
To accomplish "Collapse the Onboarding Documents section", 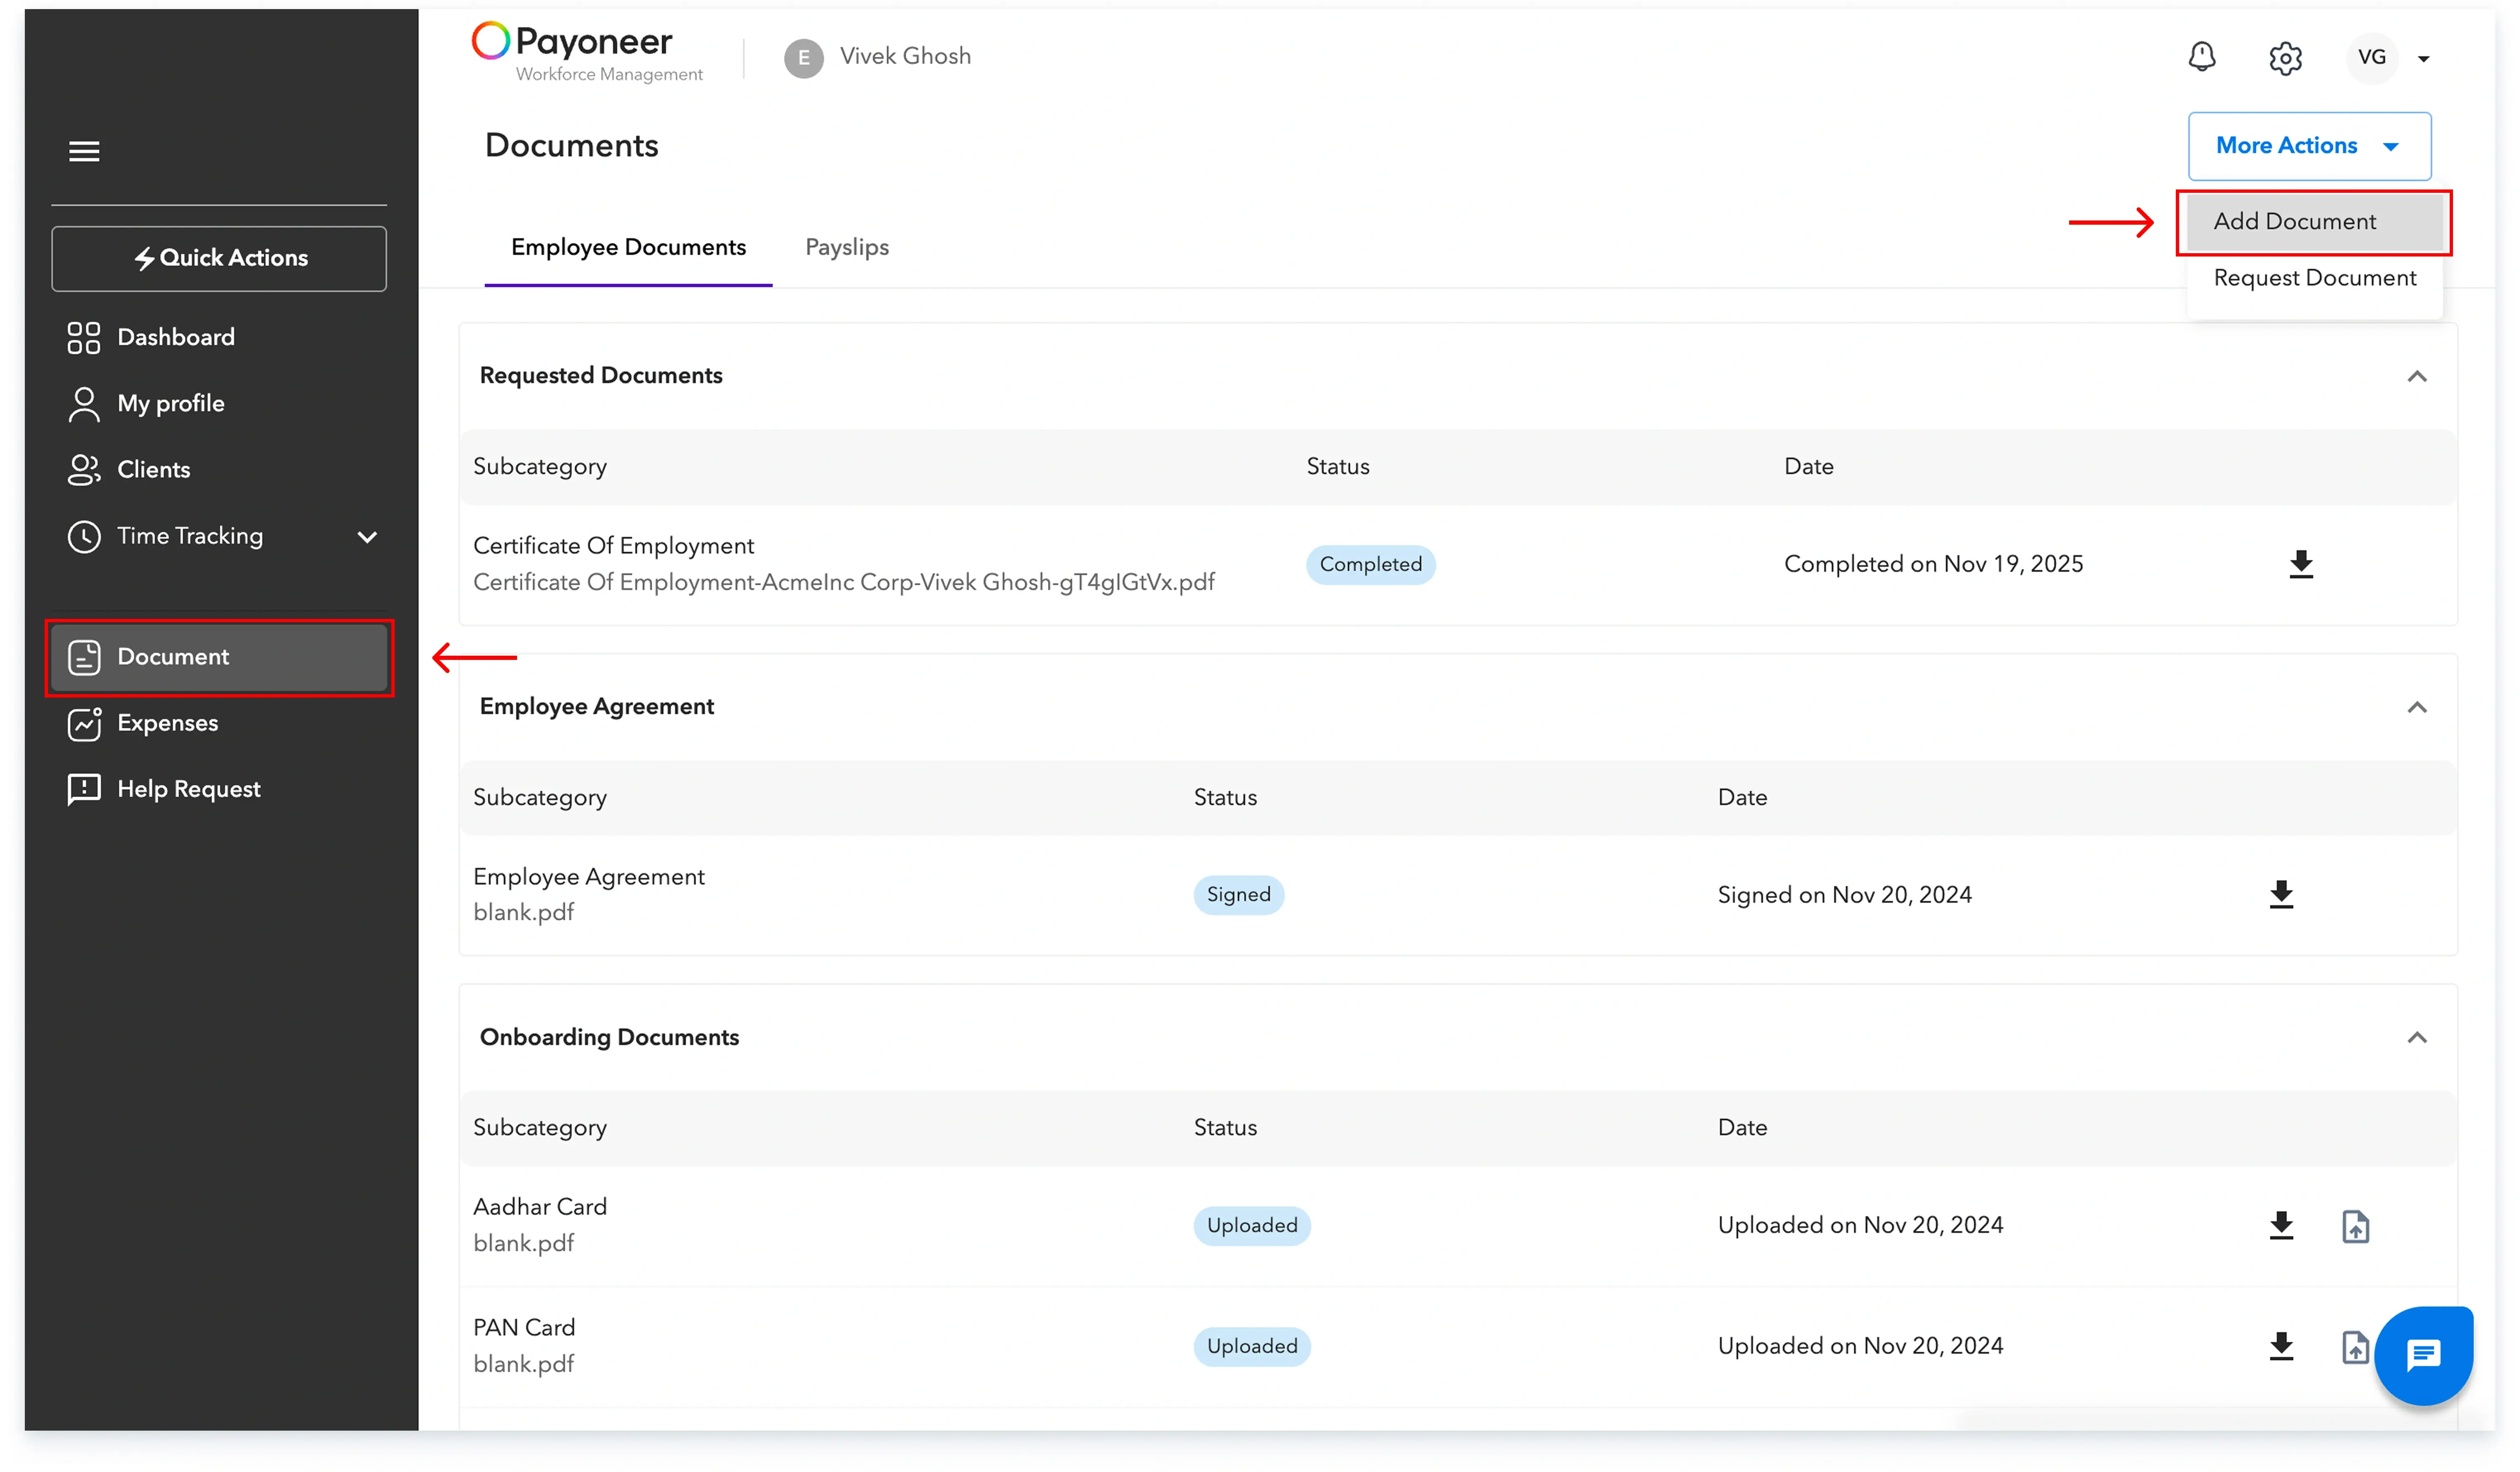I will click(2416, 1037).
